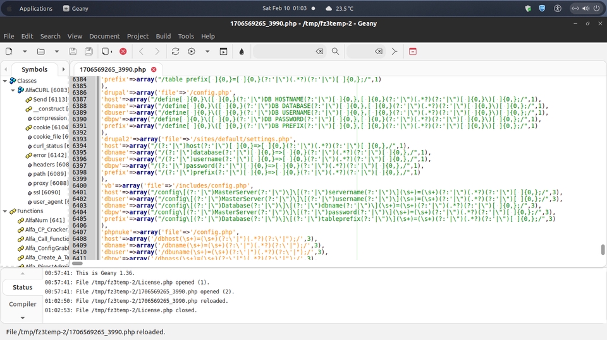Viewport: 607px width, 340px height.
Task: Select ssl [6090] symbol
Action: coord(47,192)
